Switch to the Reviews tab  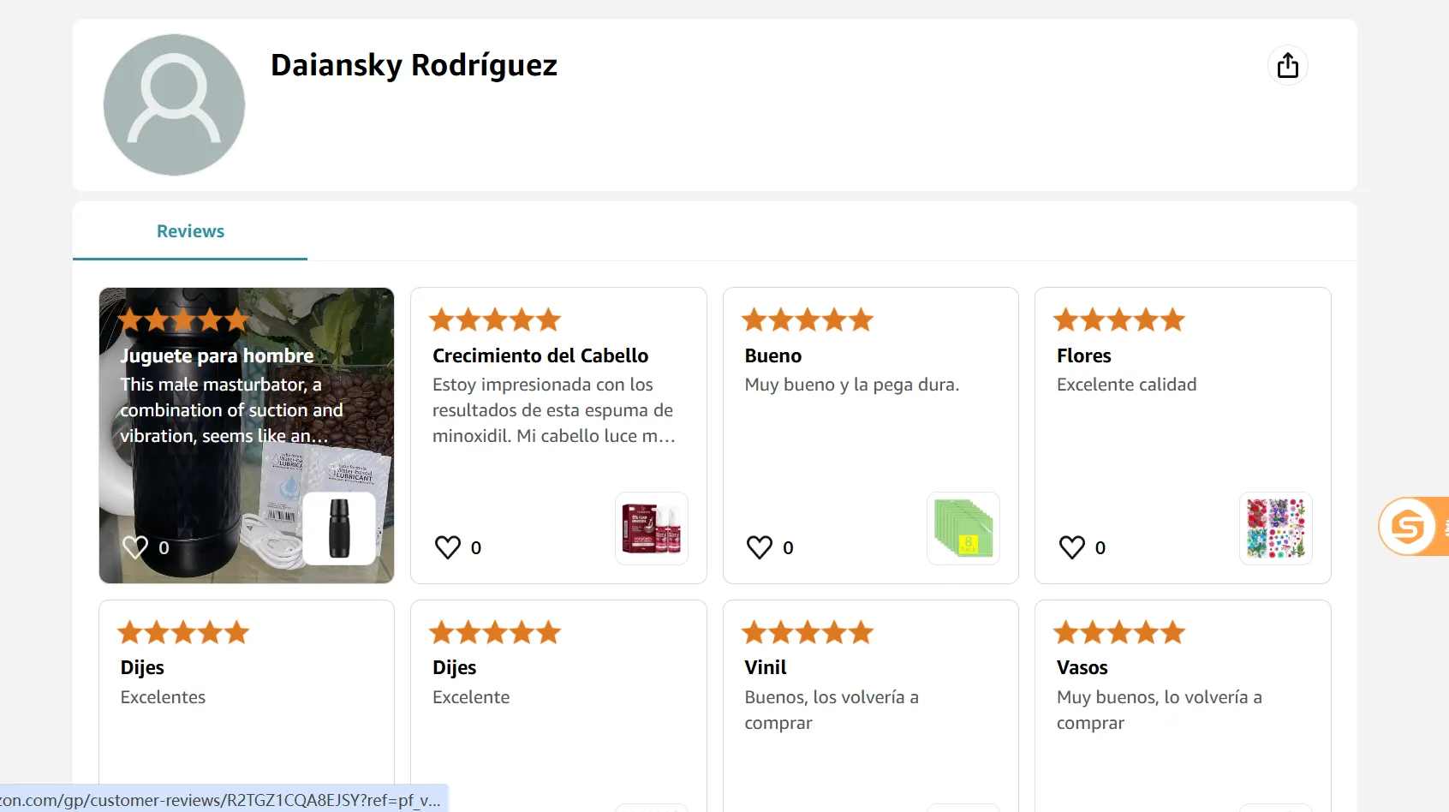pyautogui.click(x=189, y=230)
